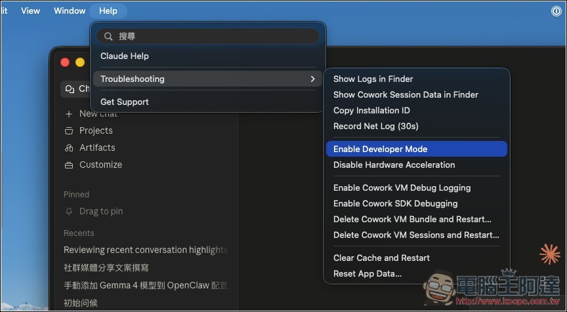Expand Troubleshooting submenu chevron arrow
Viewport: 567px width, 312px height.
coord(313,79)
